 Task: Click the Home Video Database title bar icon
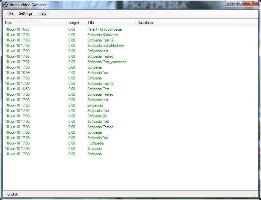click(5, 4)
